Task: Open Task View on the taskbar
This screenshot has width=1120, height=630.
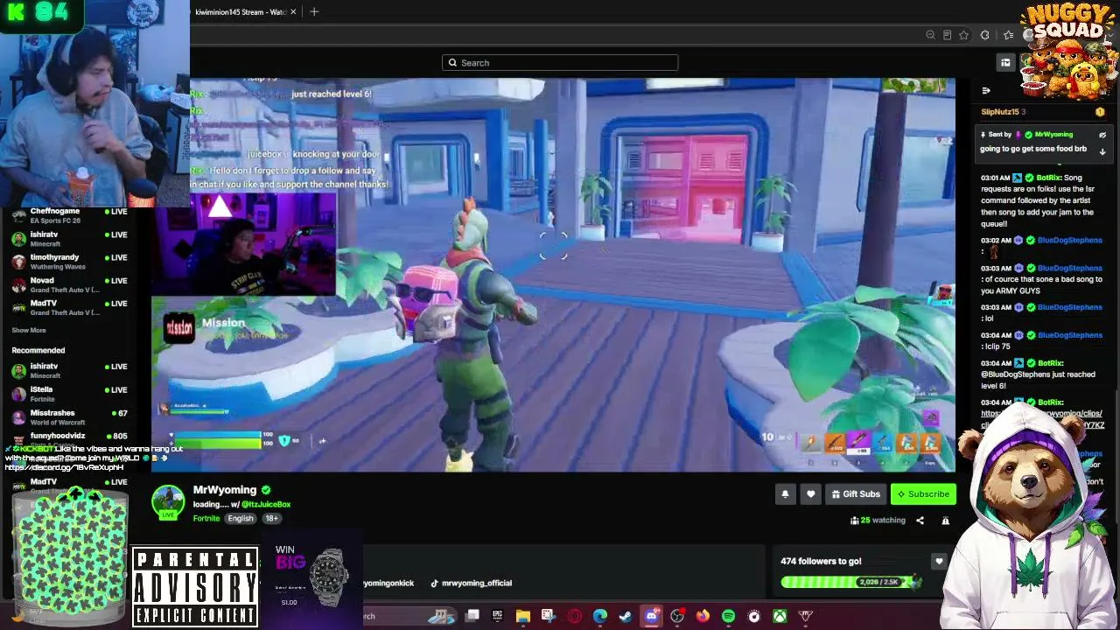Action: point(472,617)
